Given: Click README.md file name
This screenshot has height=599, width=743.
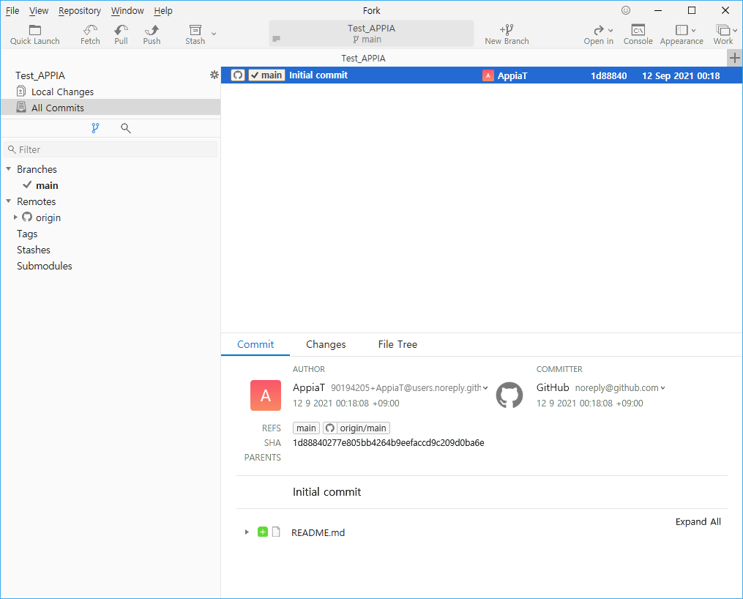Looking at the screenshot, I should 318,532.
